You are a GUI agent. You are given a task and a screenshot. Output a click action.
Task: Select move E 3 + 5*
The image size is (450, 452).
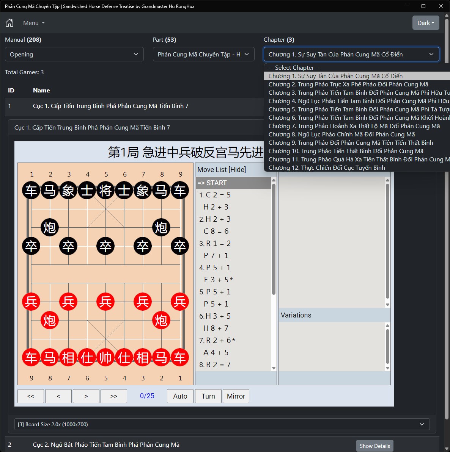point(233,280)
